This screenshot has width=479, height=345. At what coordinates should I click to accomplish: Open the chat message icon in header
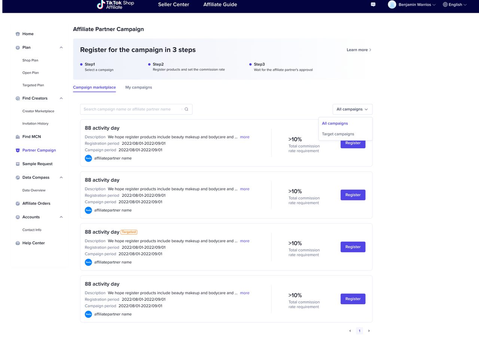click(373, 4)
